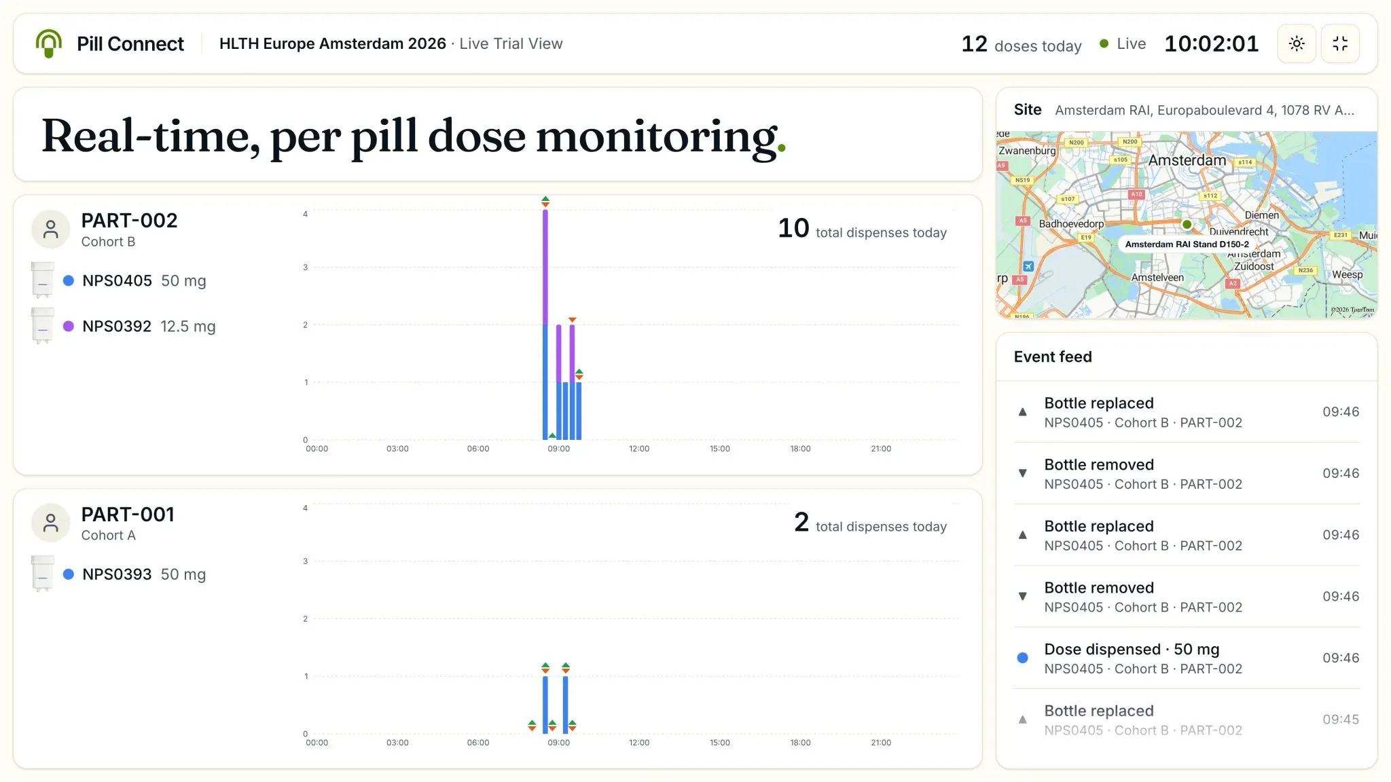1391x782 pixels.
Task: Click the 'Live' status label
Action: click(1131, 43)
